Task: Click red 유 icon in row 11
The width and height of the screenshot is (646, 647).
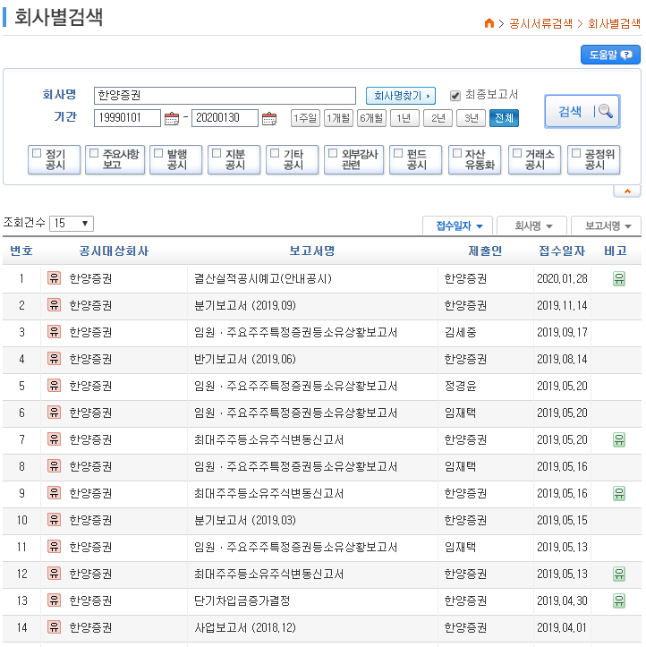Action: click(54, 546)
